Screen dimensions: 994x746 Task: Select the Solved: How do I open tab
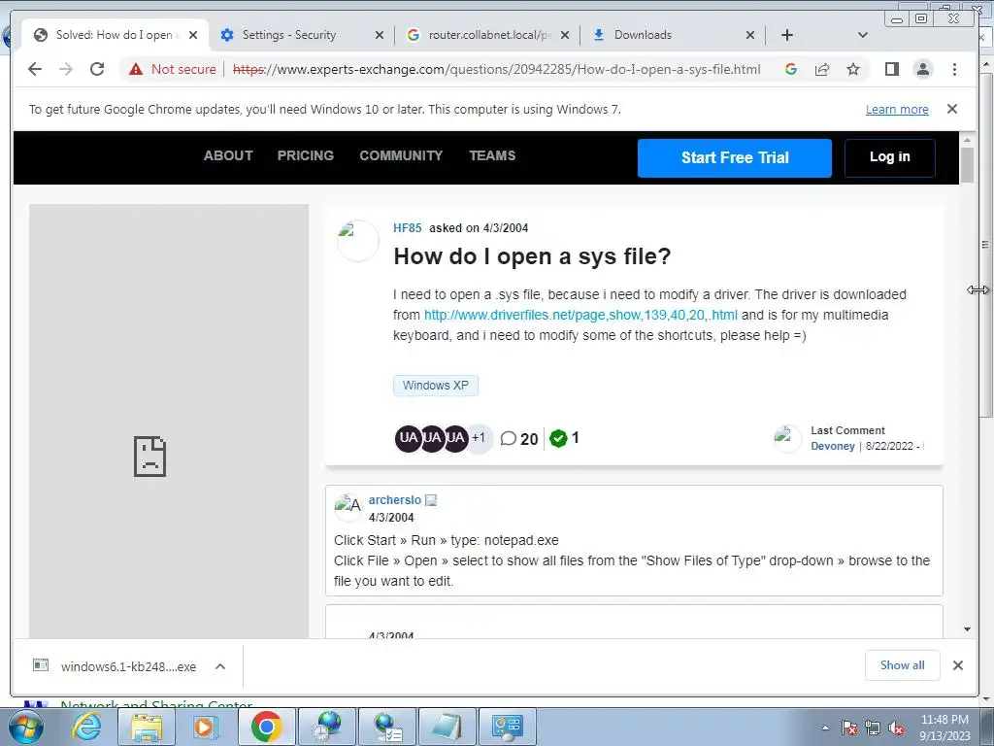click(x=114, y=35)
